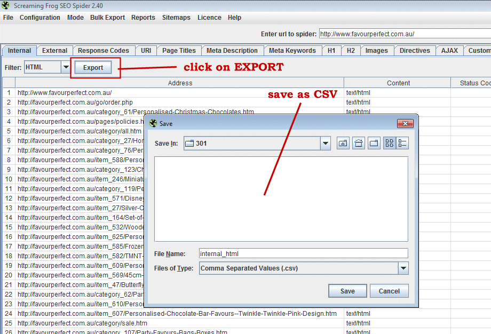
Task: Select the Internal tab
Action: pos(19,51)
